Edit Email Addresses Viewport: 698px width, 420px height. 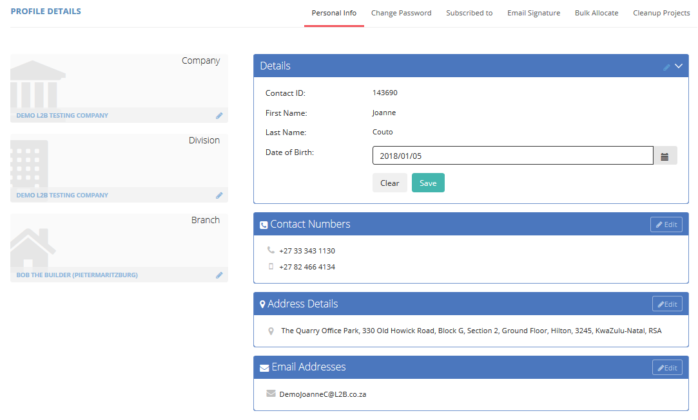[x=667, y=367]
